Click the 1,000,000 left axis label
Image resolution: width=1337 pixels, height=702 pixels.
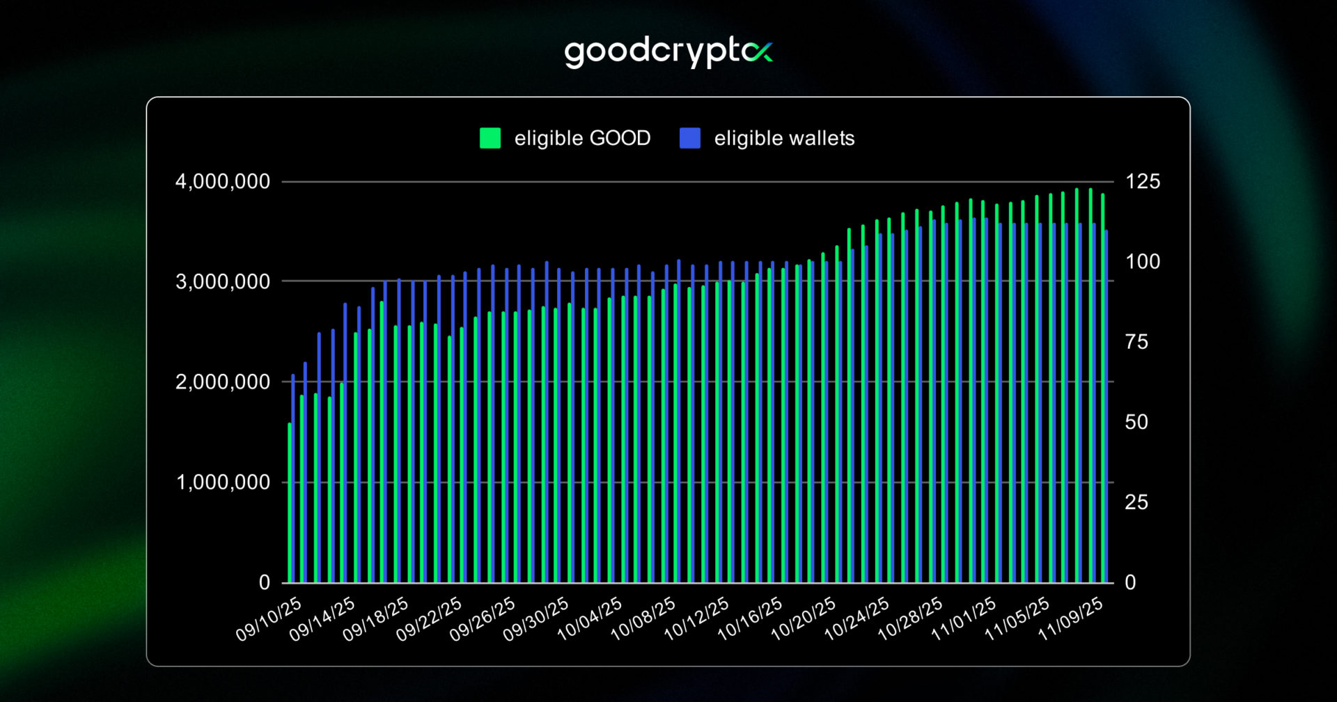pyautogui.click(x=222, y=482)
